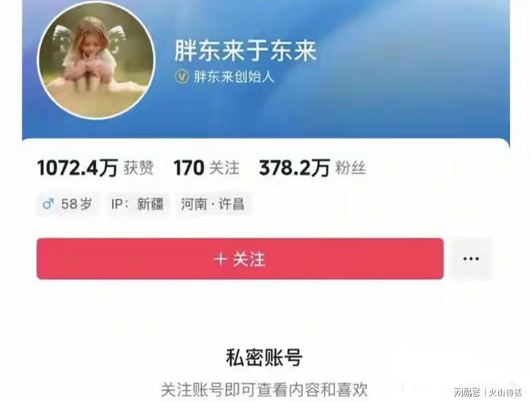View the 1072.4万 likes count
531x402 pixels.
(x=77, y=168)
